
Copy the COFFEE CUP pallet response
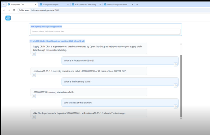(x=34, y=75)
